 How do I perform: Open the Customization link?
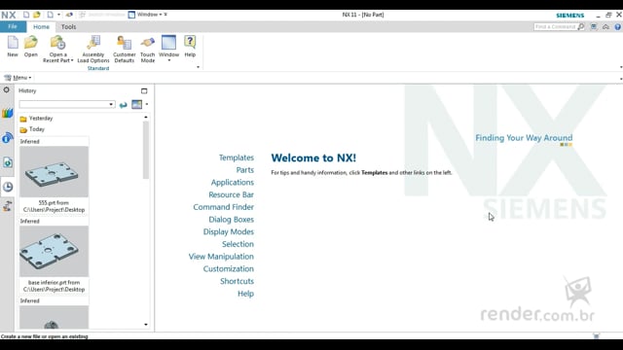229,268
